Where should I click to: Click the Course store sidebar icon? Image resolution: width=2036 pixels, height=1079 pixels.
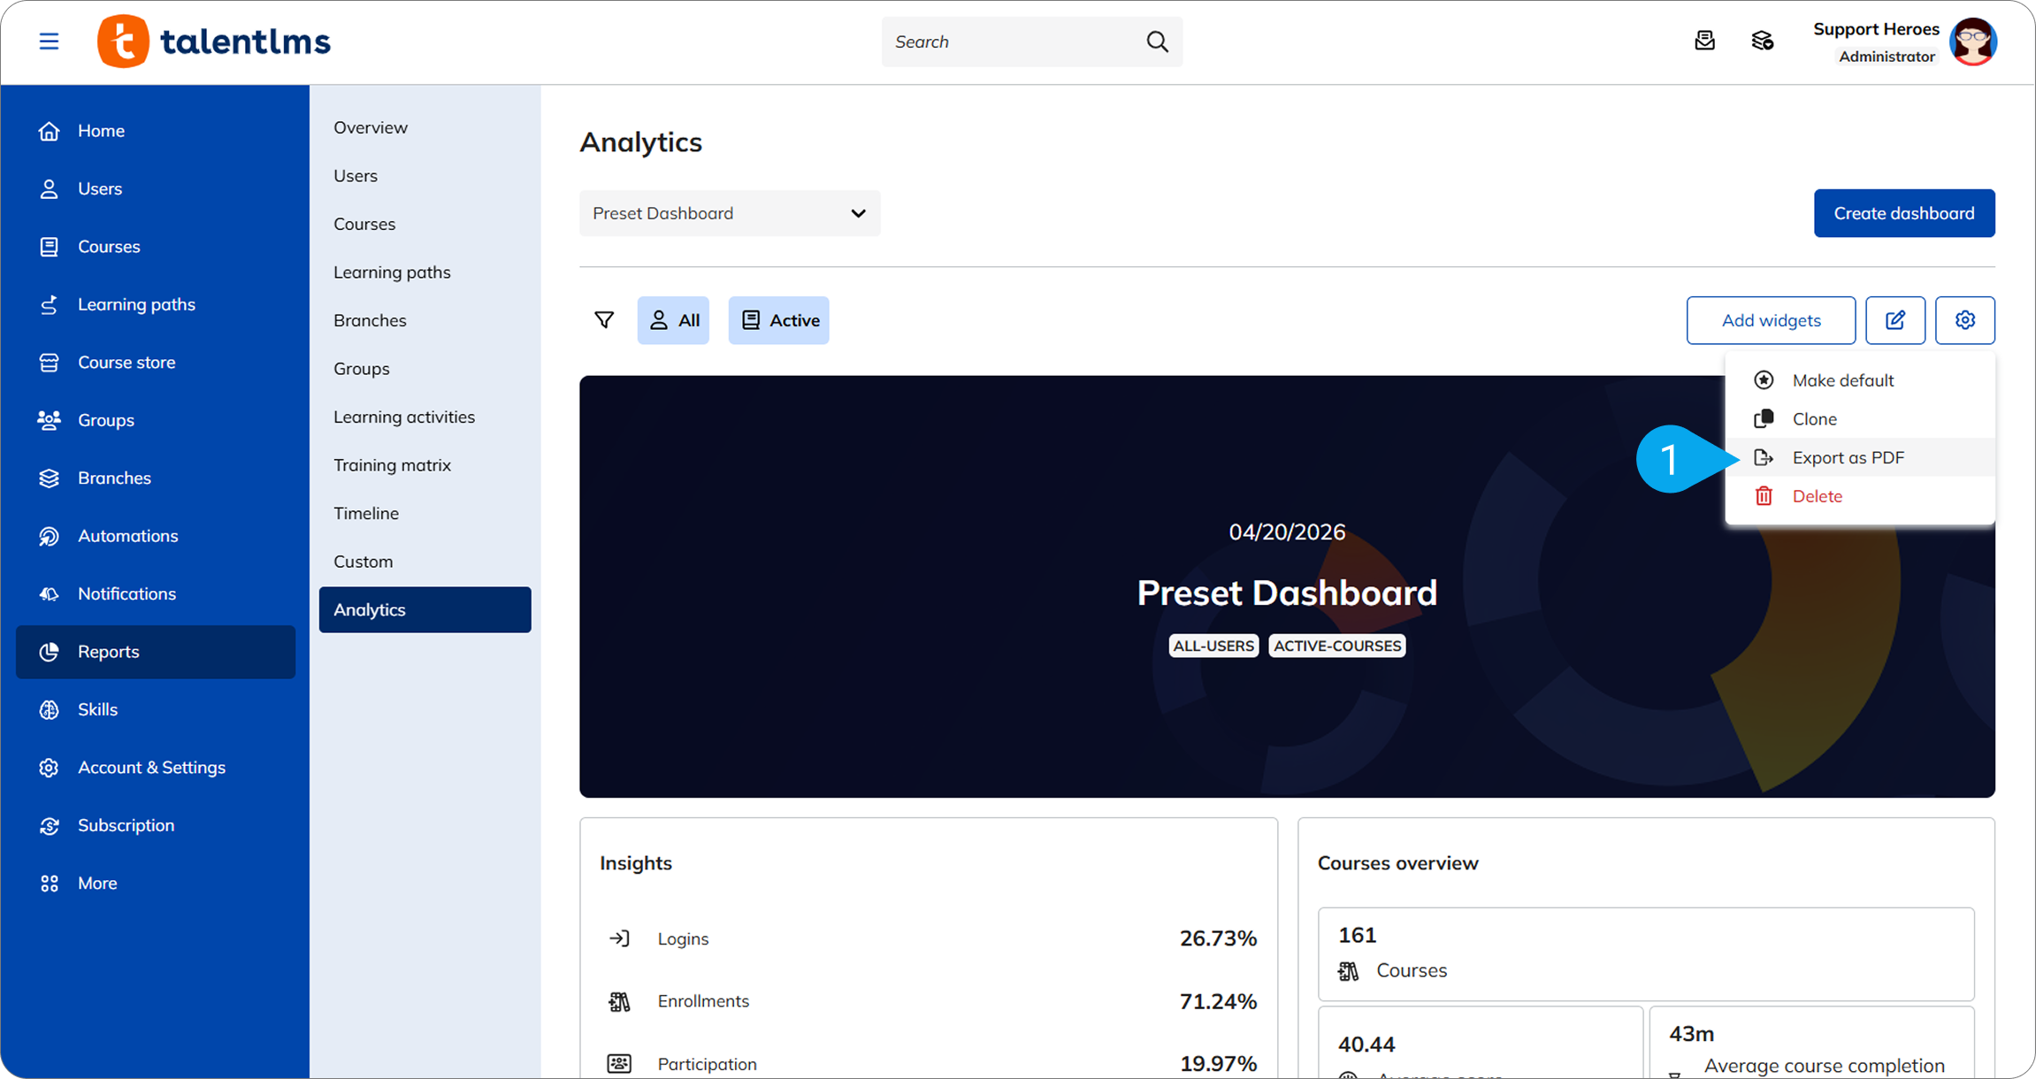point(50,363)
